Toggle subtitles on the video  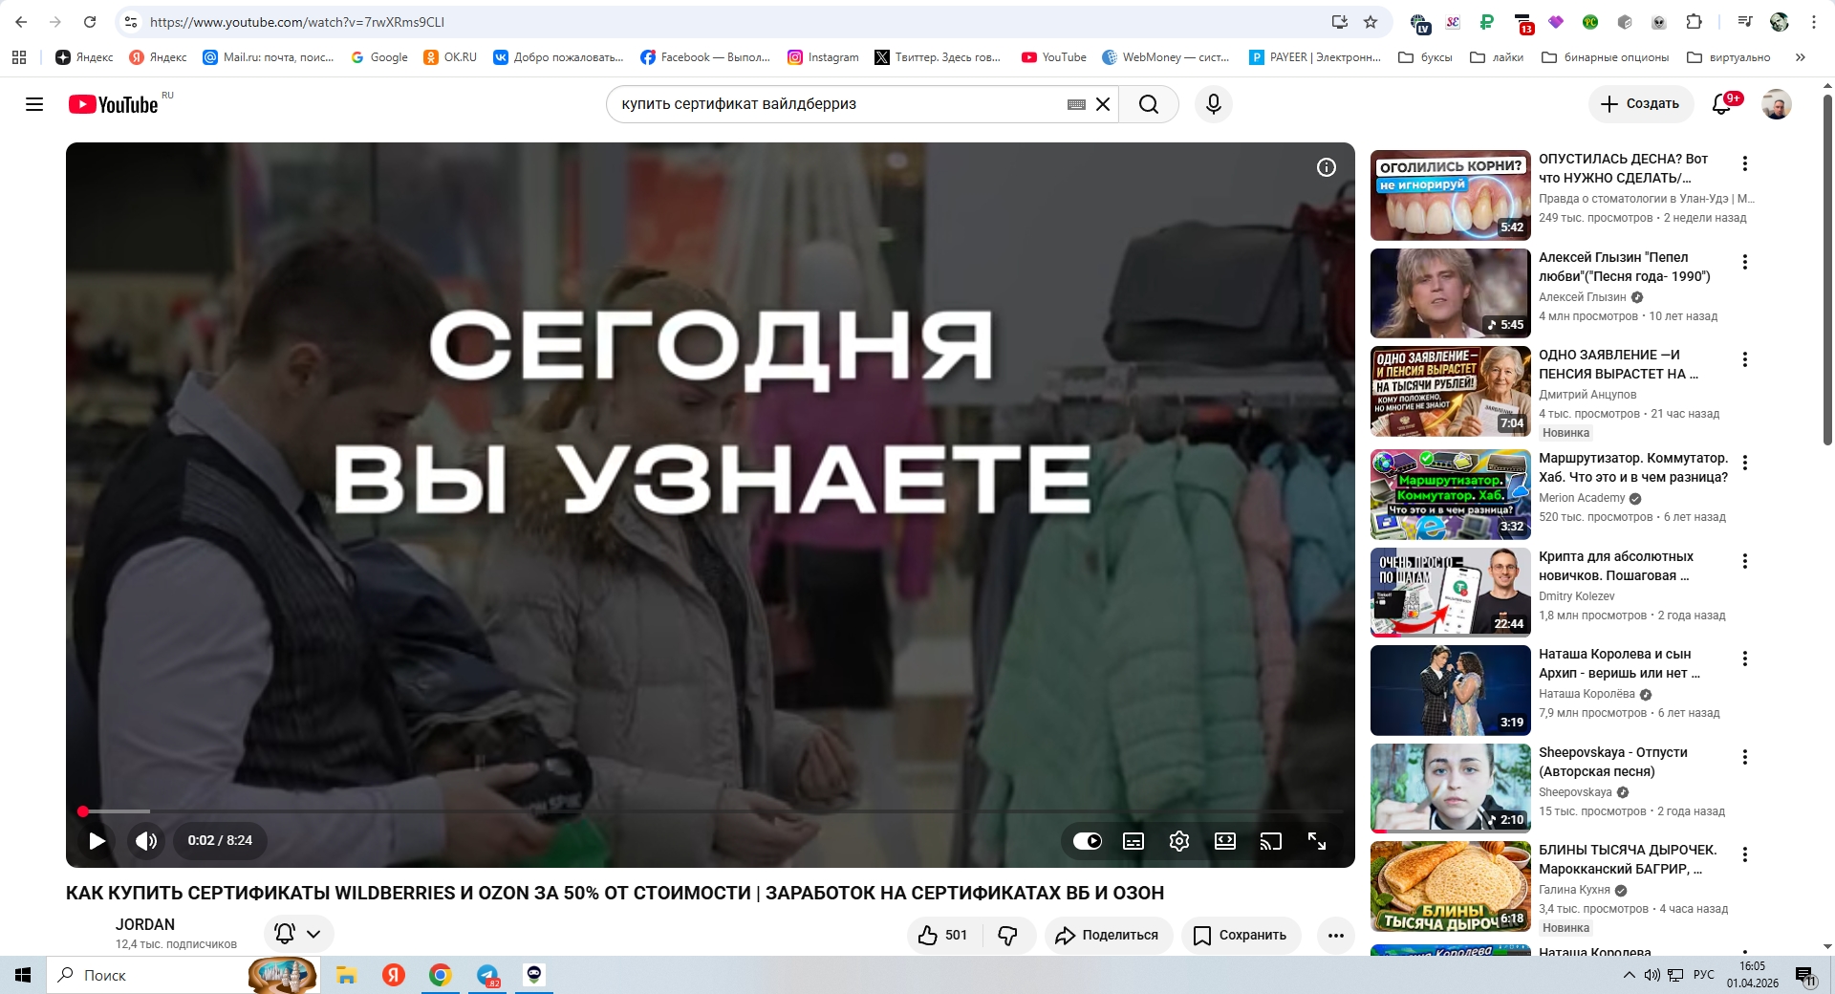coord(1133,841)
